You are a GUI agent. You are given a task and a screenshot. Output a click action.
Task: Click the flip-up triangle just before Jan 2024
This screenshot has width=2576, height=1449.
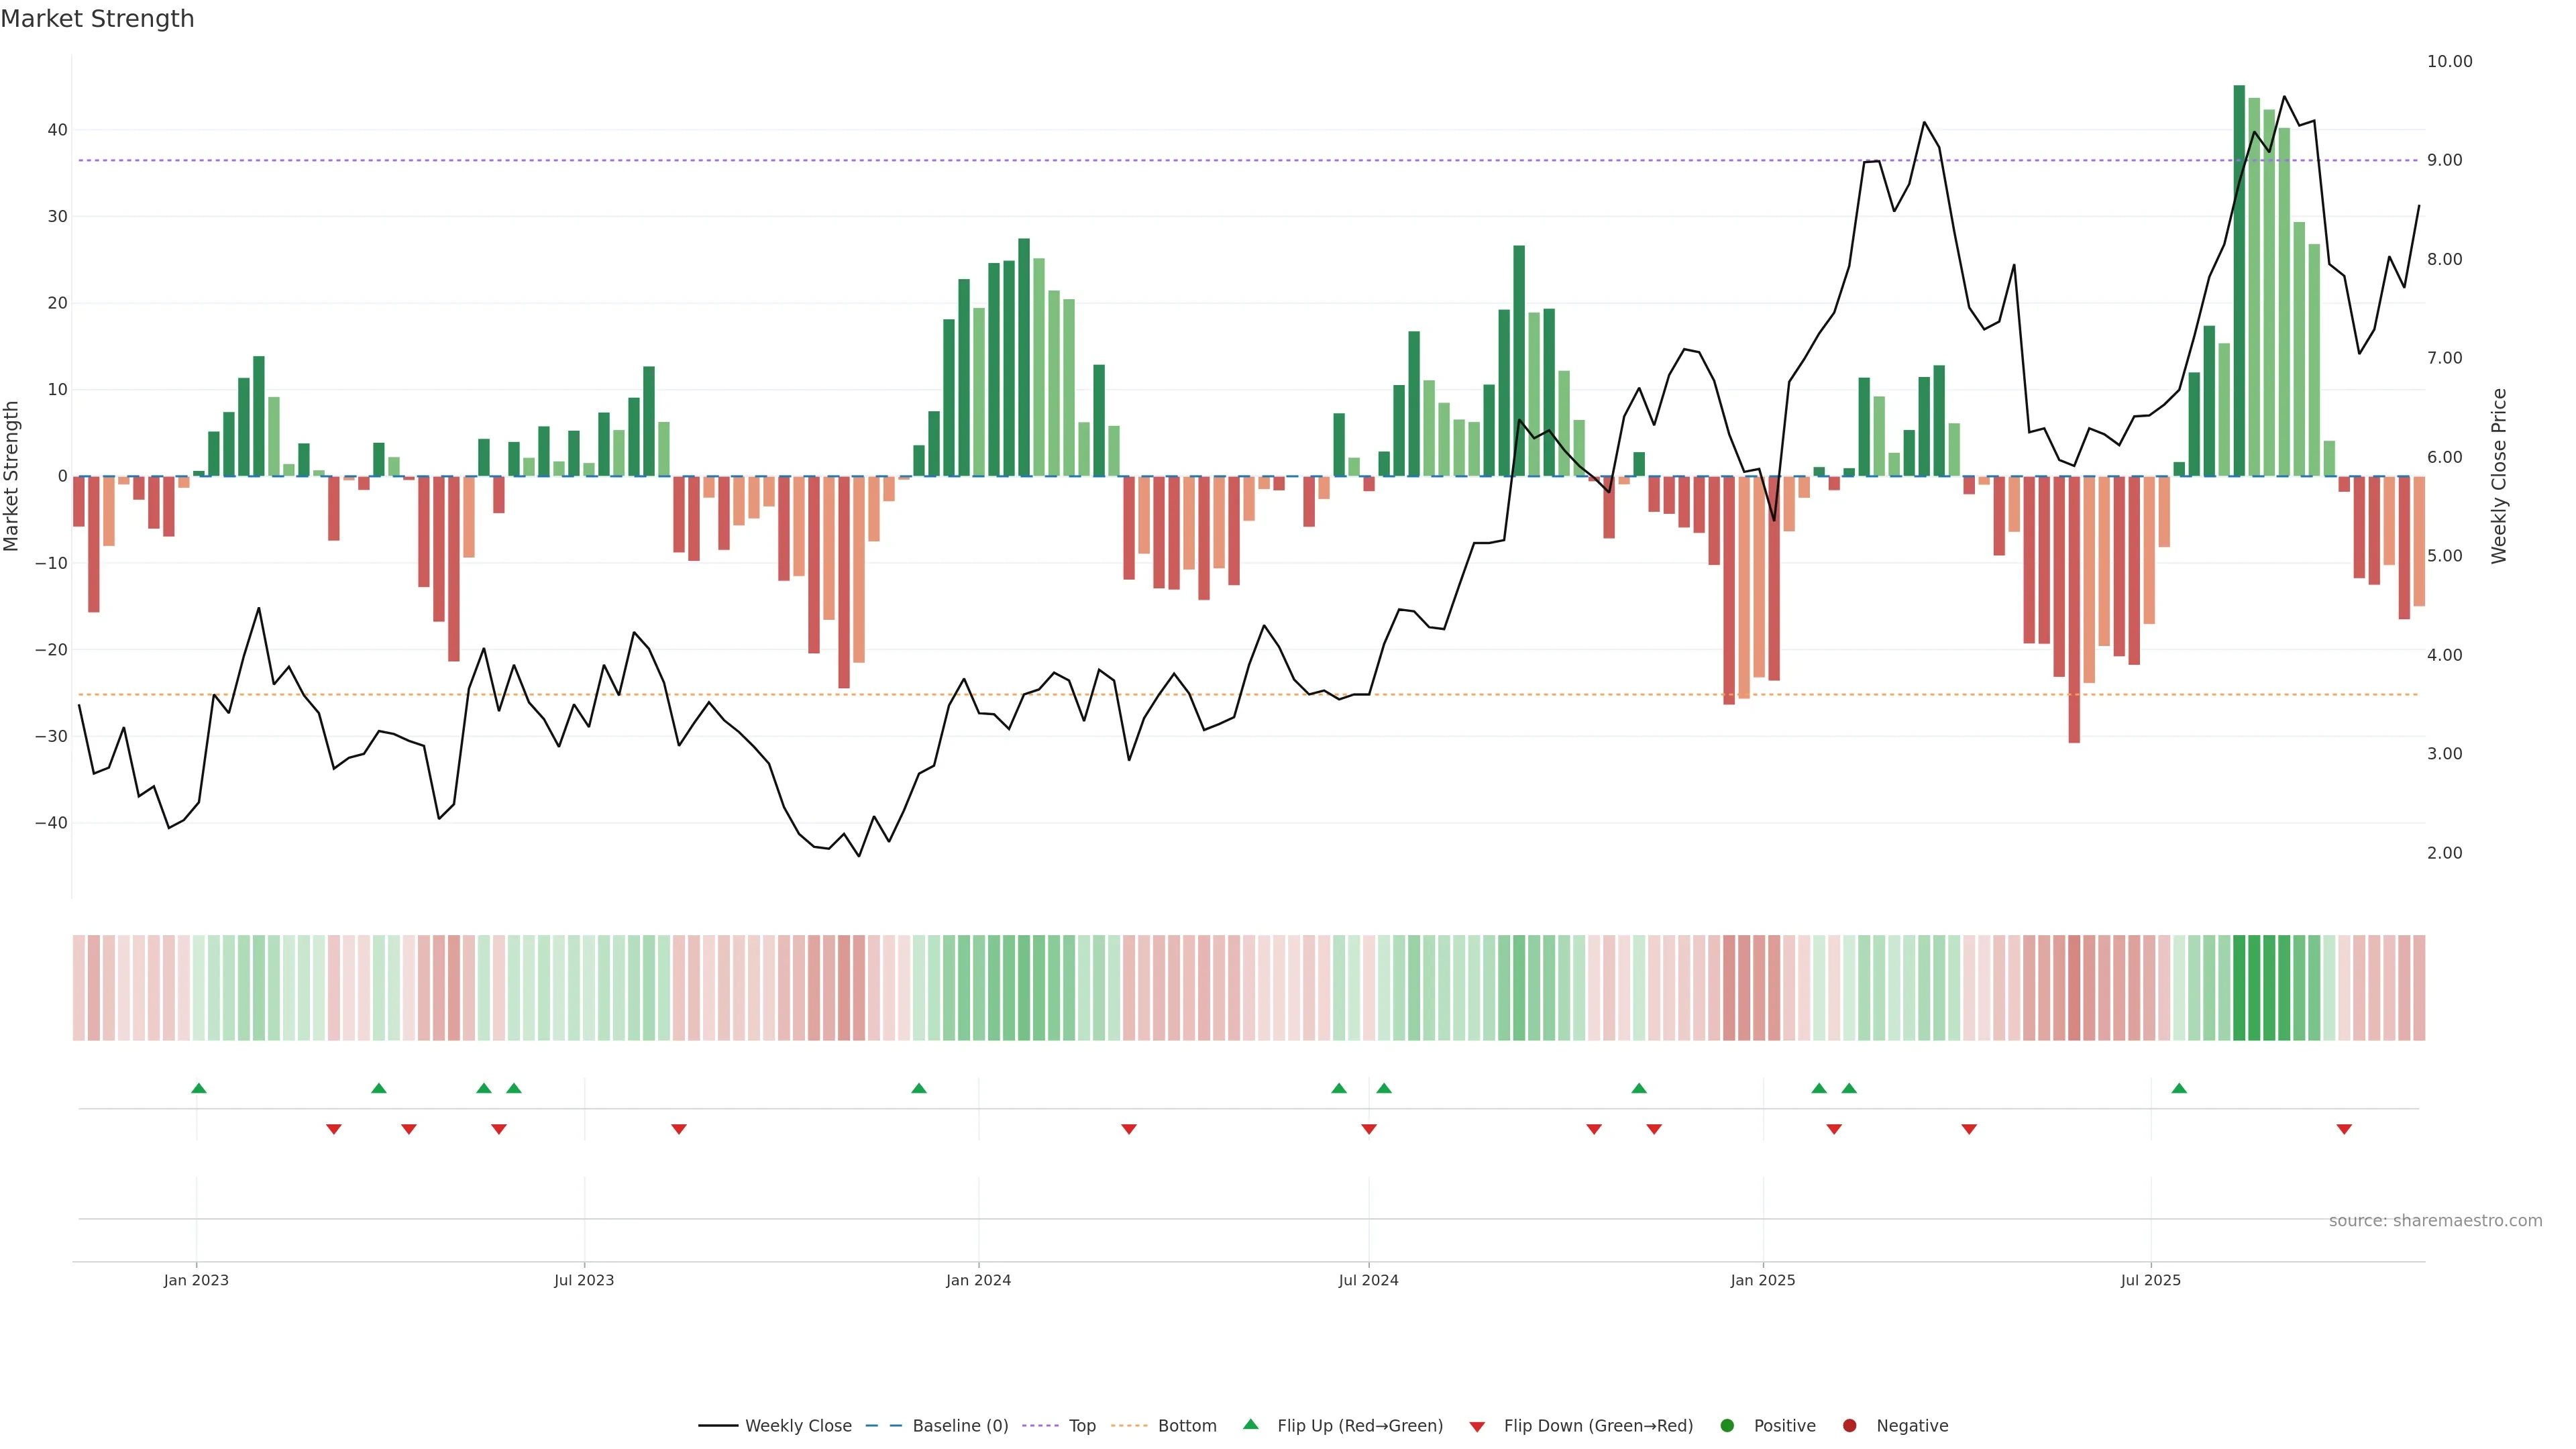pos(919,1088)
